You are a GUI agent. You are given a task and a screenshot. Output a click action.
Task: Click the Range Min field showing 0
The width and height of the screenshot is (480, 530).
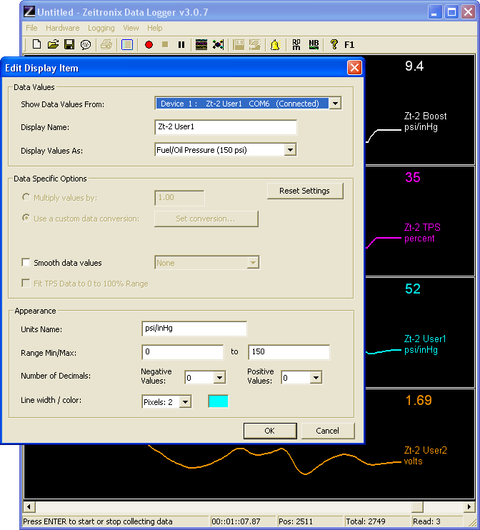pos(183,352)
